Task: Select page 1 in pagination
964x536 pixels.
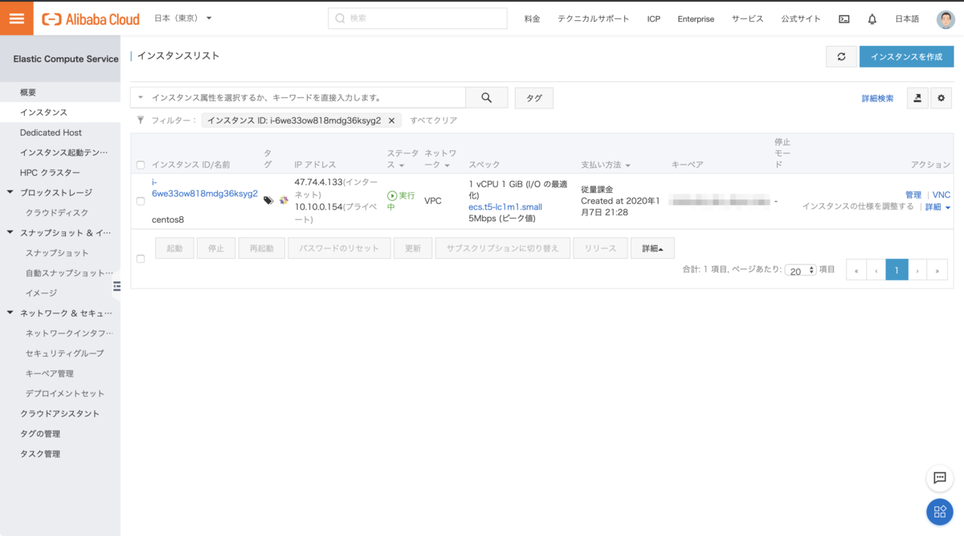Action: [897, 271]
